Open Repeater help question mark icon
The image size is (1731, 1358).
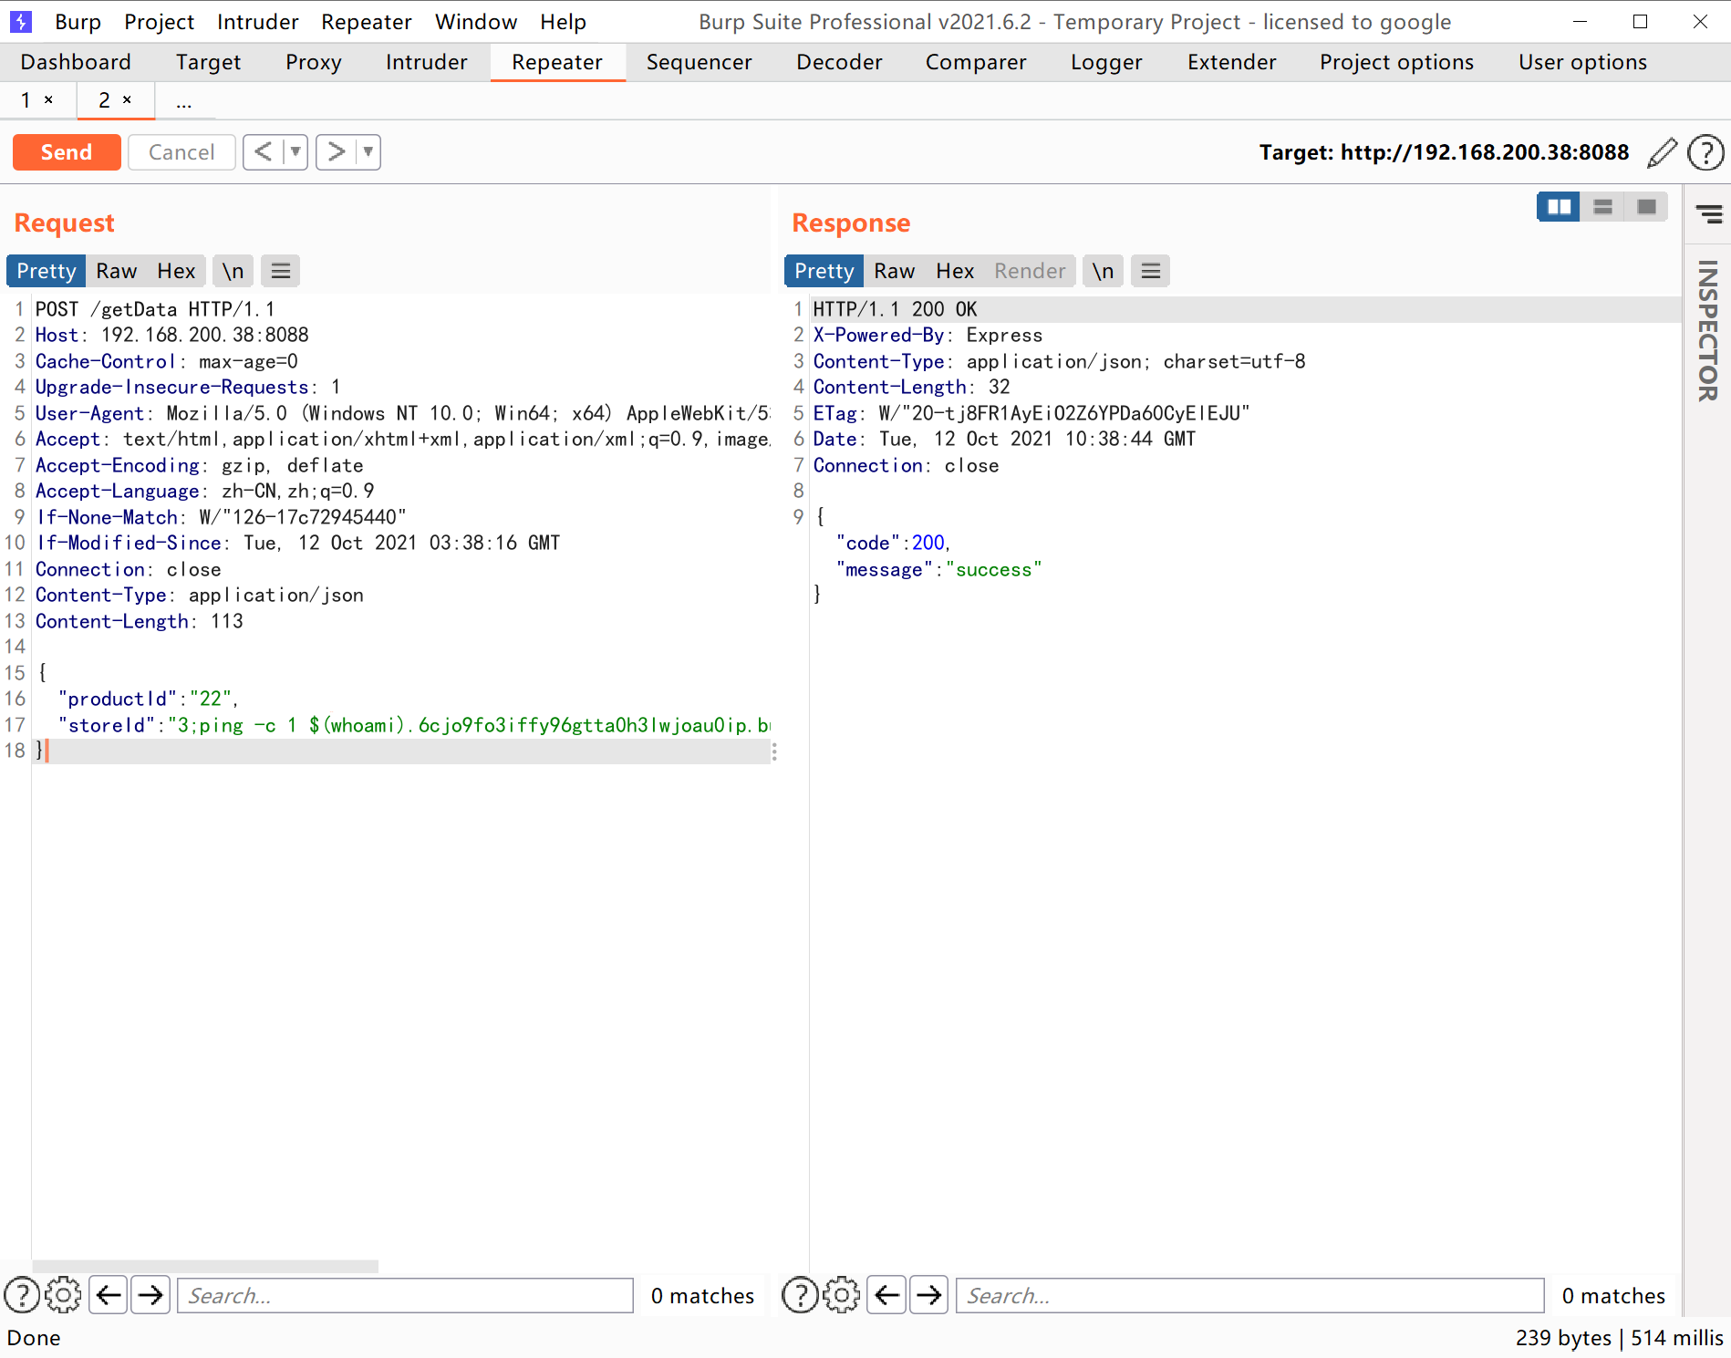[1705, 152]
